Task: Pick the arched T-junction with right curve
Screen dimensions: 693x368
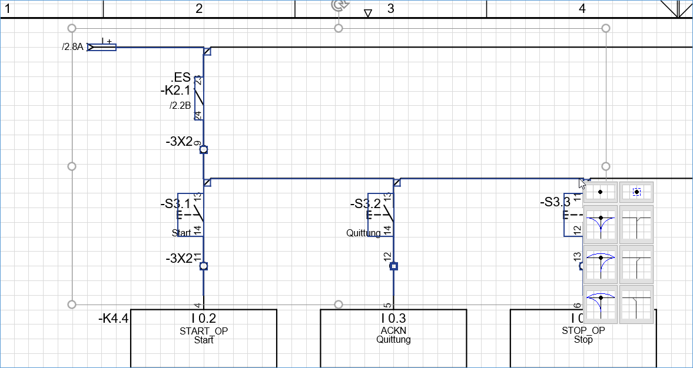Action: [x=600, y=264]
